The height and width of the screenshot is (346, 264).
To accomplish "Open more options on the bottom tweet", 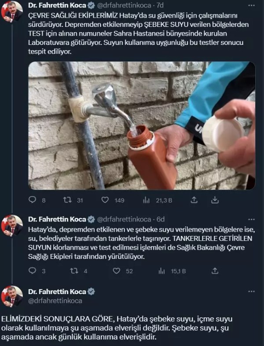I will (x=251, y=291).
